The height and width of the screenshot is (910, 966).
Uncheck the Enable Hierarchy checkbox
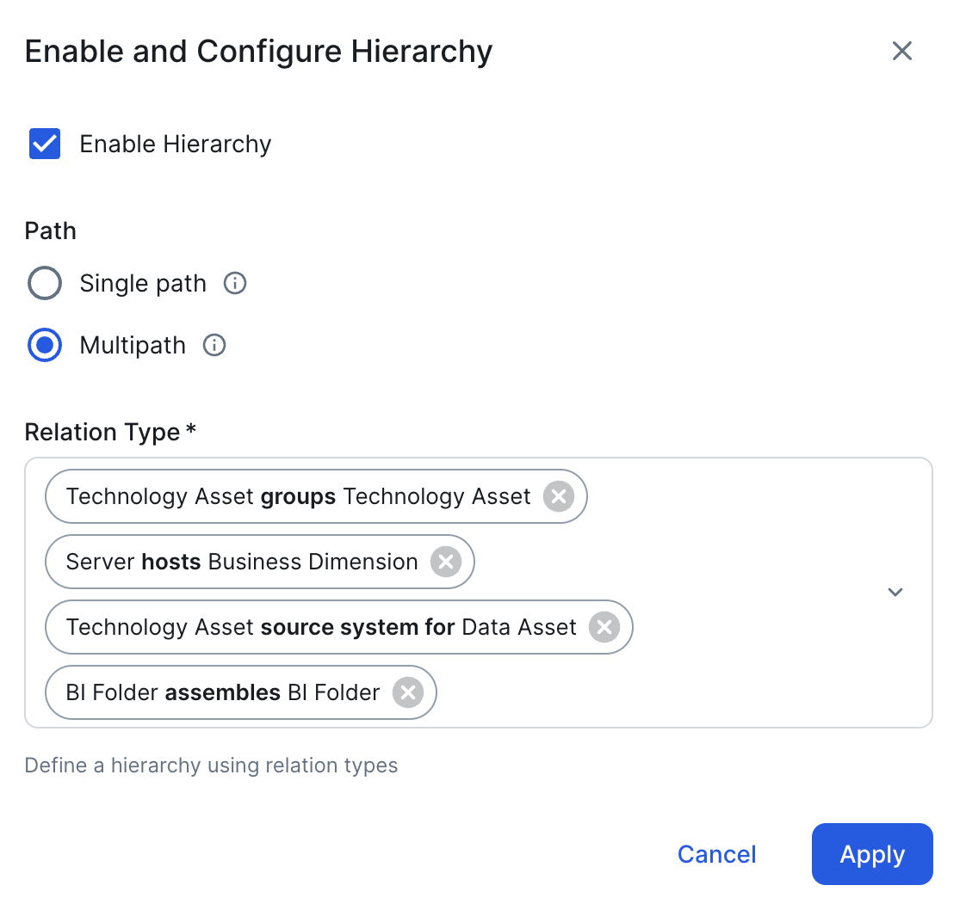[45, 144]
